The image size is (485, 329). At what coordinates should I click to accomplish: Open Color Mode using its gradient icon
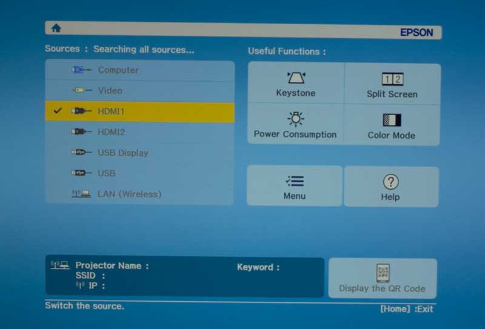tap(392, 120)
